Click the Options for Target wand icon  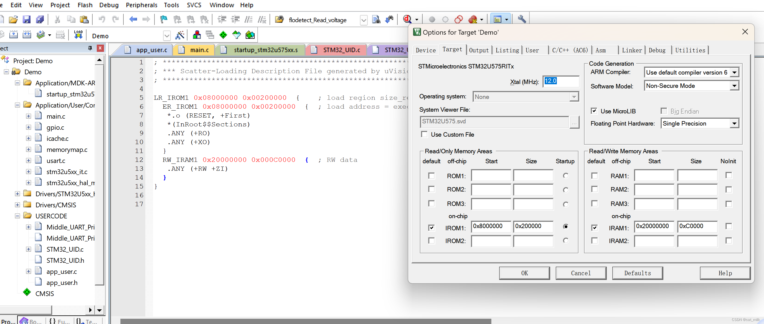(x=180, y=35)
